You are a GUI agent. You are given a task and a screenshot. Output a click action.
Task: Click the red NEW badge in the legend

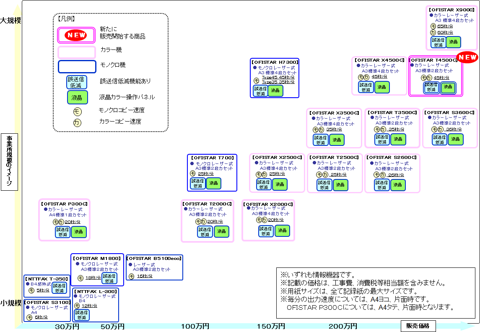click(x=76, y=35)
